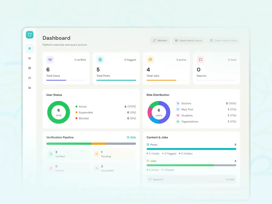Click the Jobs green progress bar
272x204 pixels.
tap(191, 165)
